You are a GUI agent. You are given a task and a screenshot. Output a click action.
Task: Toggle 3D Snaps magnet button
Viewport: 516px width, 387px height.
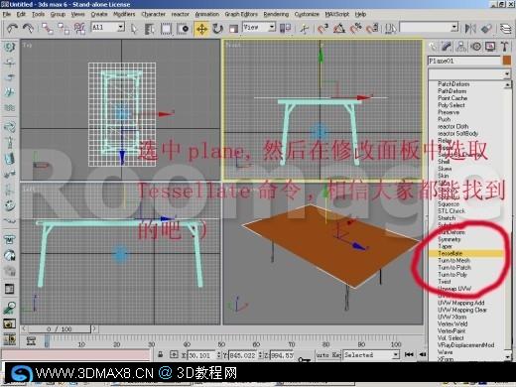(x=322, y=29)
